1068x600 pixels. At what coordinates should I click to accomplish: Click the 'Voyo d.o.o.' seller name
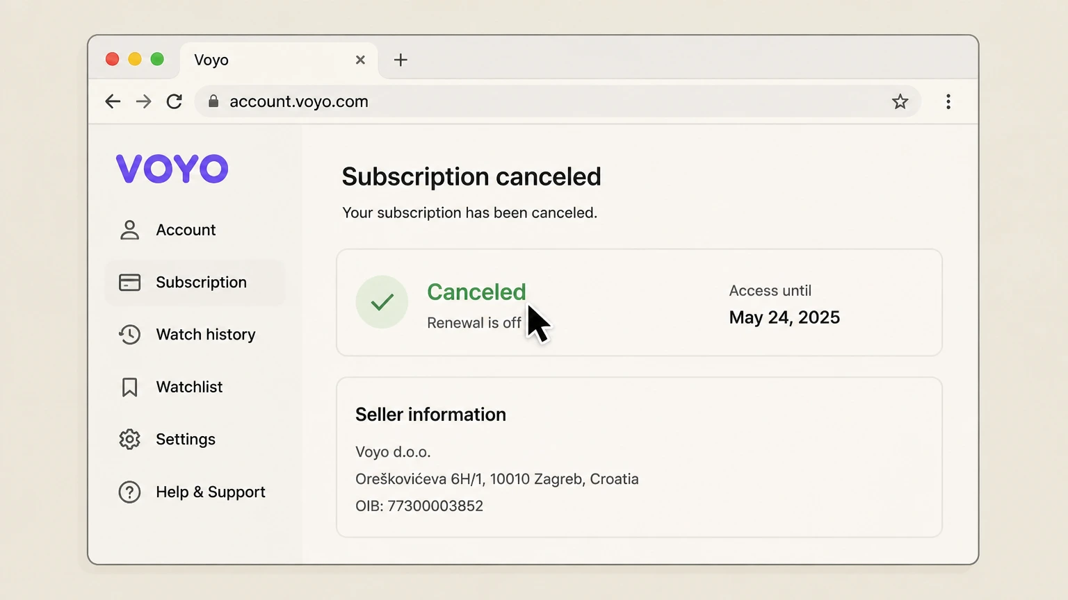[x=393, y=452]
